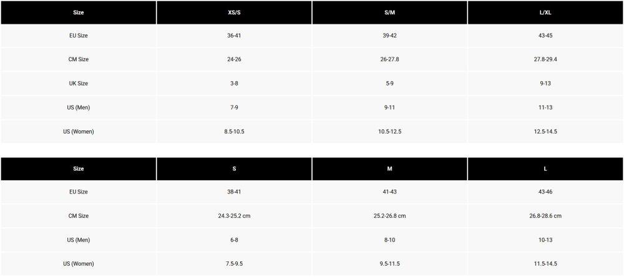Screen dimensions: 624x277
Task: Select the 10-13 US Men cell
Action: click(545, 240)
